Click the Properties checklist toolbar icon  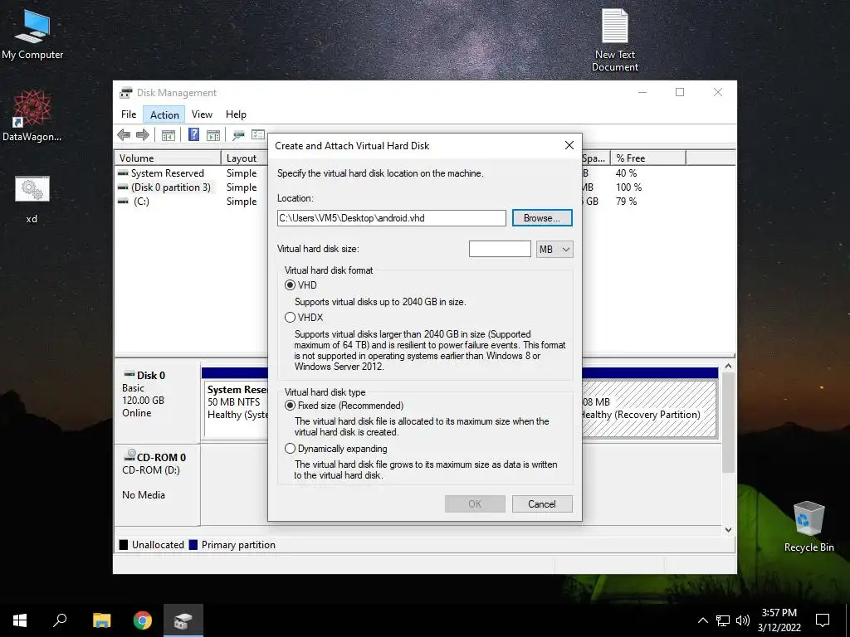click(258, 134)
